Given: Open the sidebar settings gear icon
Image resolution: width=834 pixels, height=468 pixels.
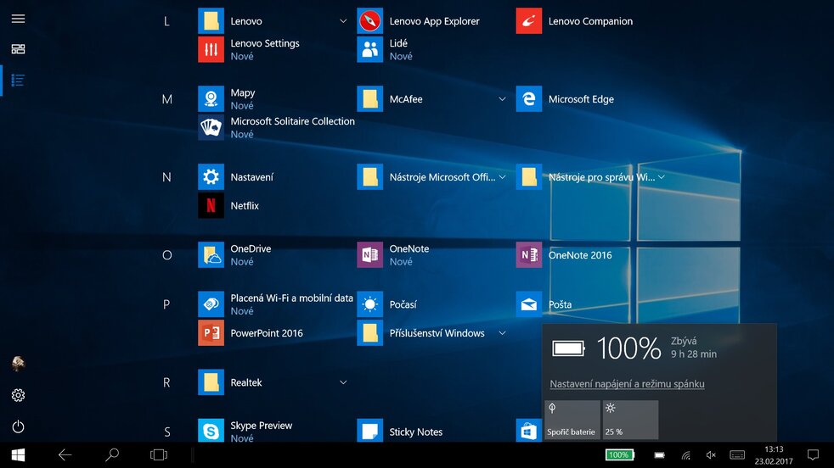Looking at the screenshot, I should coord(18,395).
